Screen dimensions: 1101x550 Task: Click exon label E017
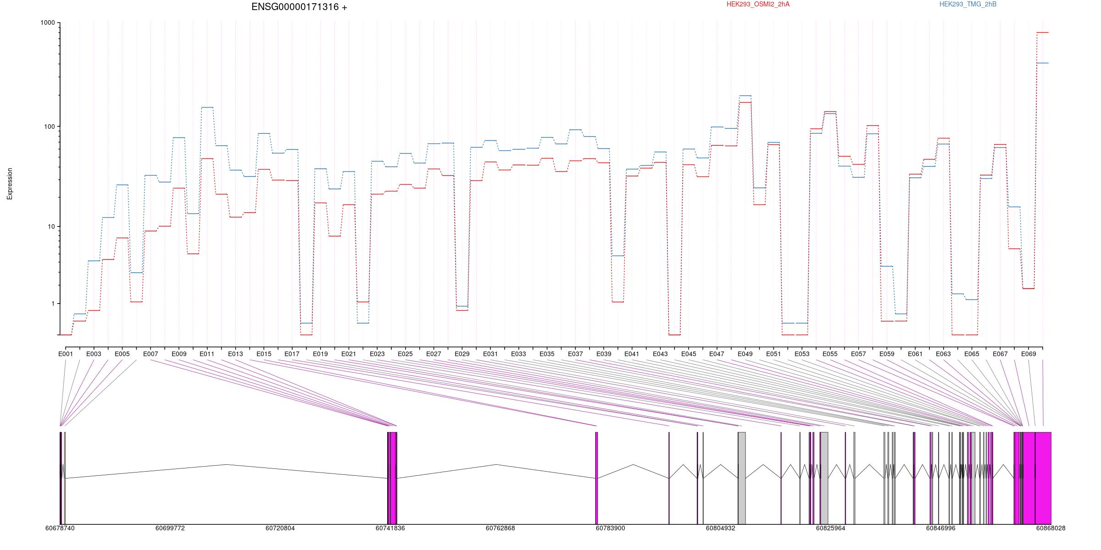point(292,354)
